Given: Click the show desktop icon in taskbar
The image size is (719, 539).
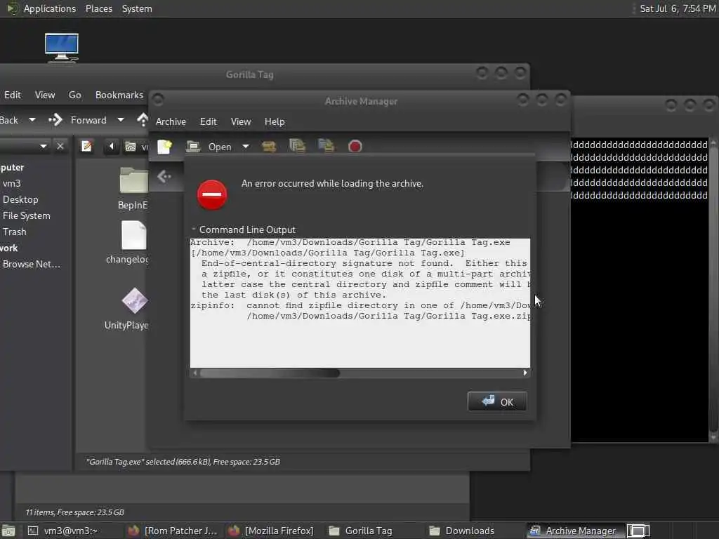Looking at the screenshot, I should click(x=8, y=531).
